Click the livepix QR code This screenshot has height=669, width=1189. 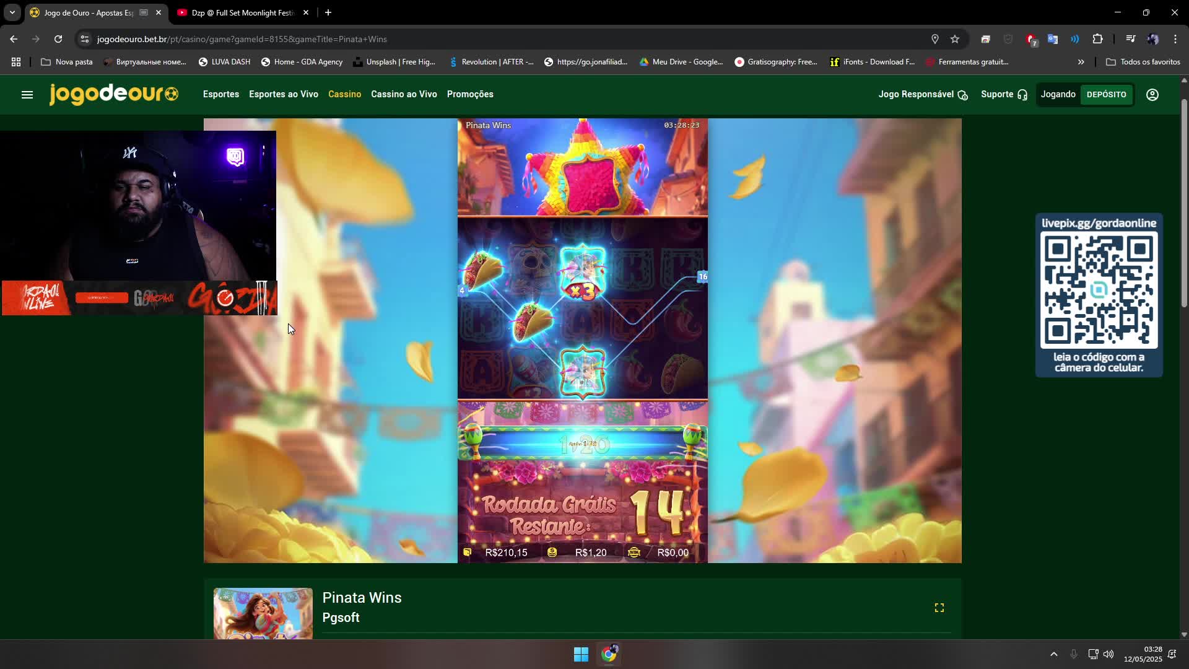(x=1099, y=291)
